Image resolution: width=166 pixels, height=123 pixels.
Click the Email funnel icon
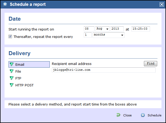[x=11, y=64]
